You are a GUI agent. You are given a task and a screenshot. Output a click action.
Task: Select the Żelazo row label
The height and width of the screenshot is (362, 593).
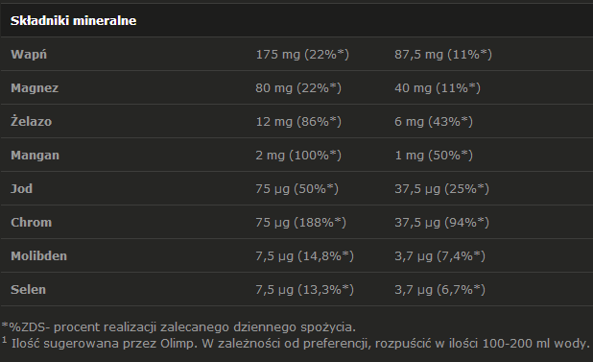(31, 121)
